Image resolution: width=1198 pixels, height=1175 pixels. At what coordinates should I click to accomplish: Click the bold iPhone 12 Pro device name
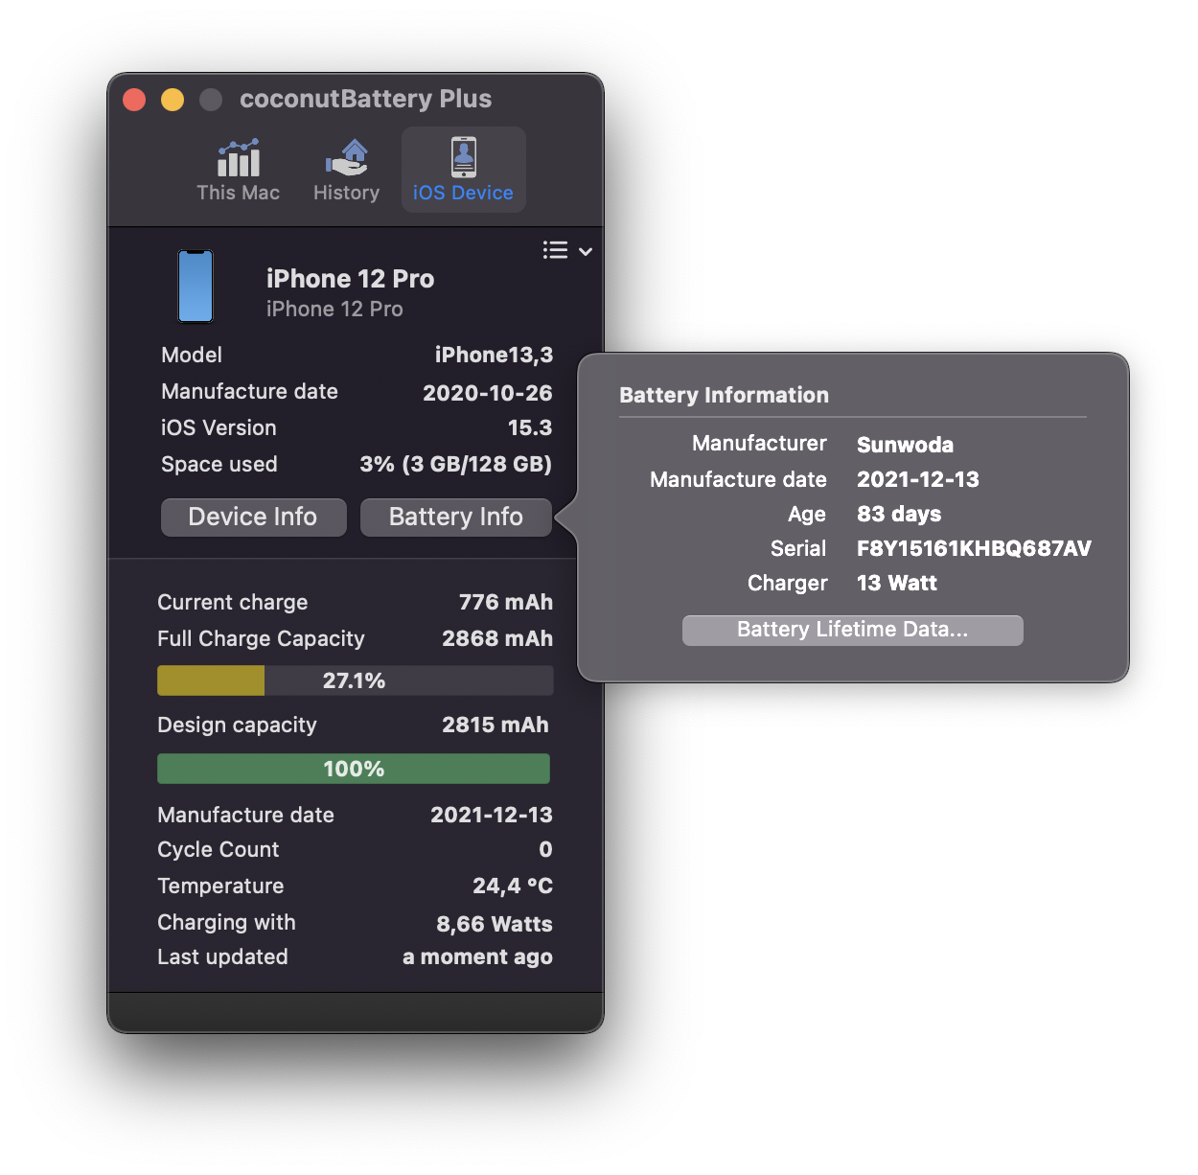click(350, 279)
